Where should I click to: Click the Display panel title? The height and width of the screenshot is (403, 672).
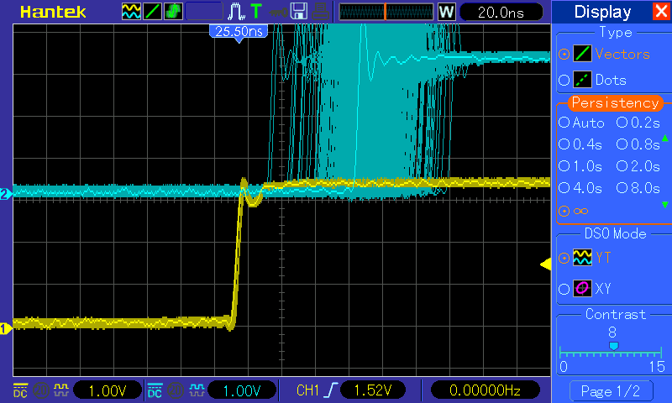[x=602, y=12]
